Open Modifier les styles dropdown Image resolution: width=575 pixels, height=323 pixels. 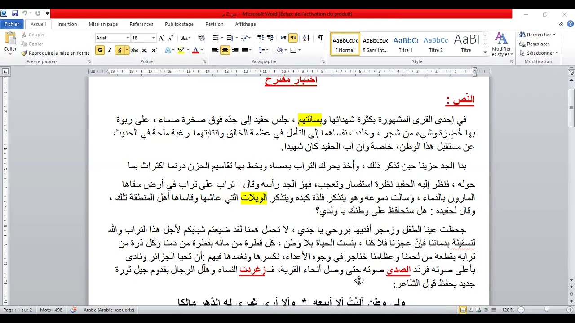coord(501,45)
